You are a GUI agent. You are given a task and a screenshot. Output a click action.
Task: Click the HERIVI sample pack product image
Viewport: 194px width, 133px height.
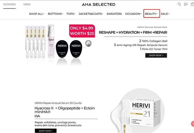[59, 45]
